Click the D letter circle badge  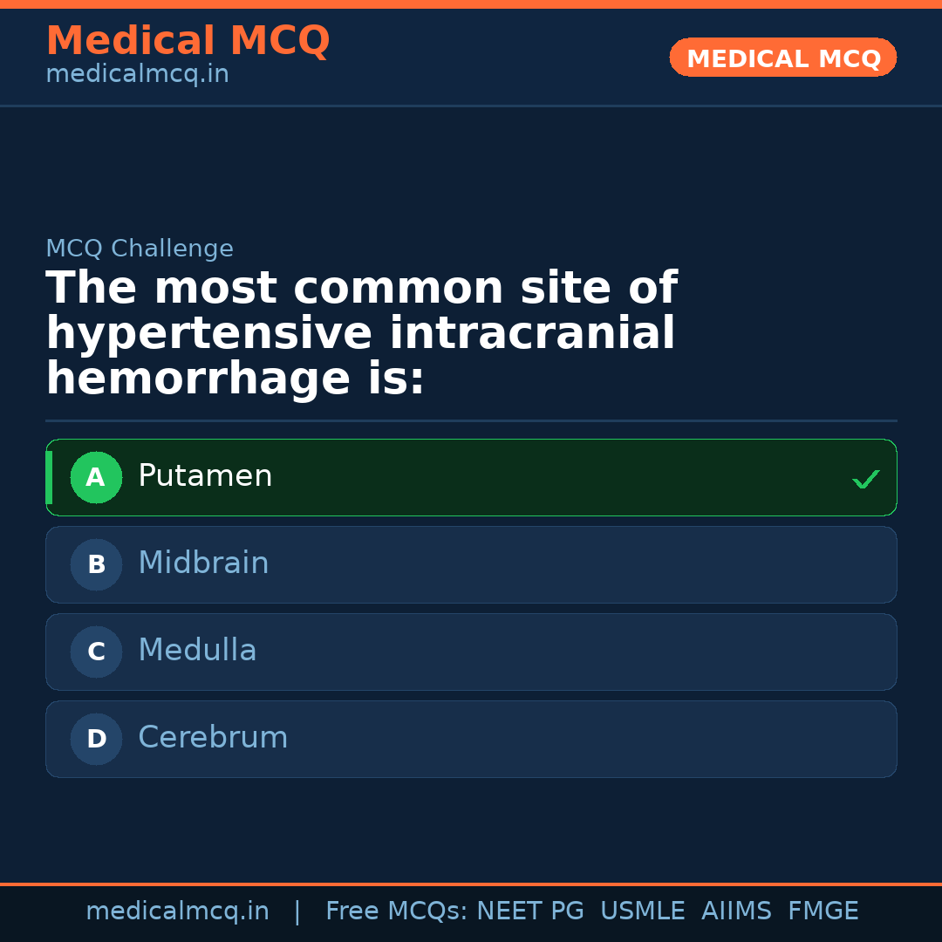pyautogui.click(x=96, y=739)
